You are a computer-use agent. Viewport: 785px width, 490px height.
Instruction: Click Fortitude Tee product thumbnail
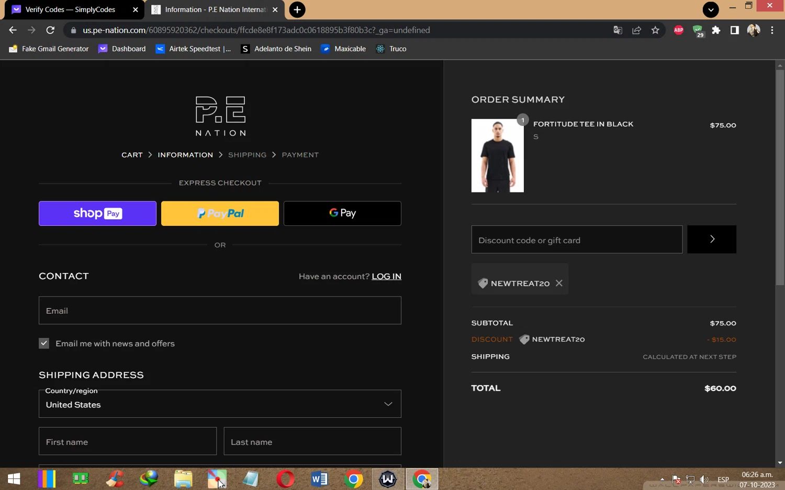(x=497, y=155)
